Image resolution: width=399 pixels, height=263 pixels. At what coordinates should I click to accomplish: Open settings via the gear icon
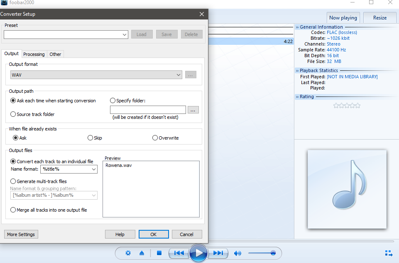pos(128,253)
